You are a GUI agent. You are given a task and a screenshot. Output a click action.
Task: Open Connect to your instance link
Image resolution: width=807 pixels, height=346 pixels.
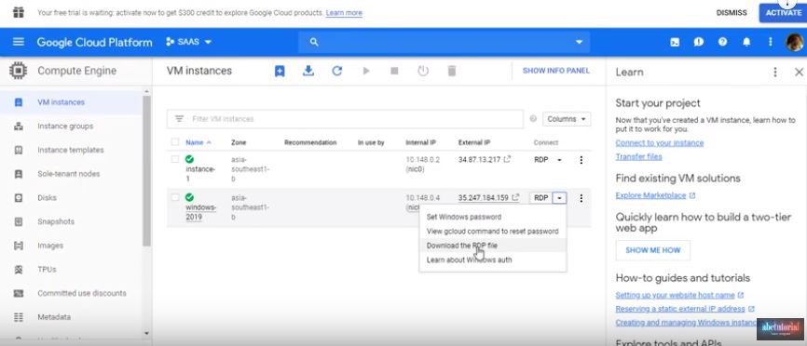click(x=659, y=142)
